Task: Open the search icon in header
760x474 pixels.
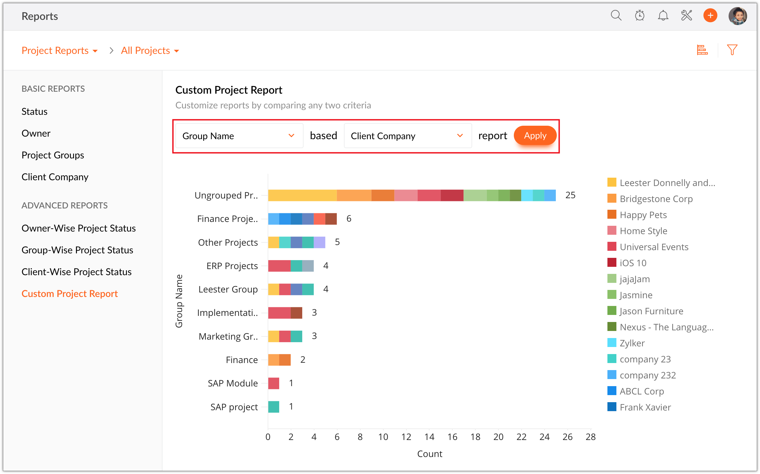Action: pos(616,15)
